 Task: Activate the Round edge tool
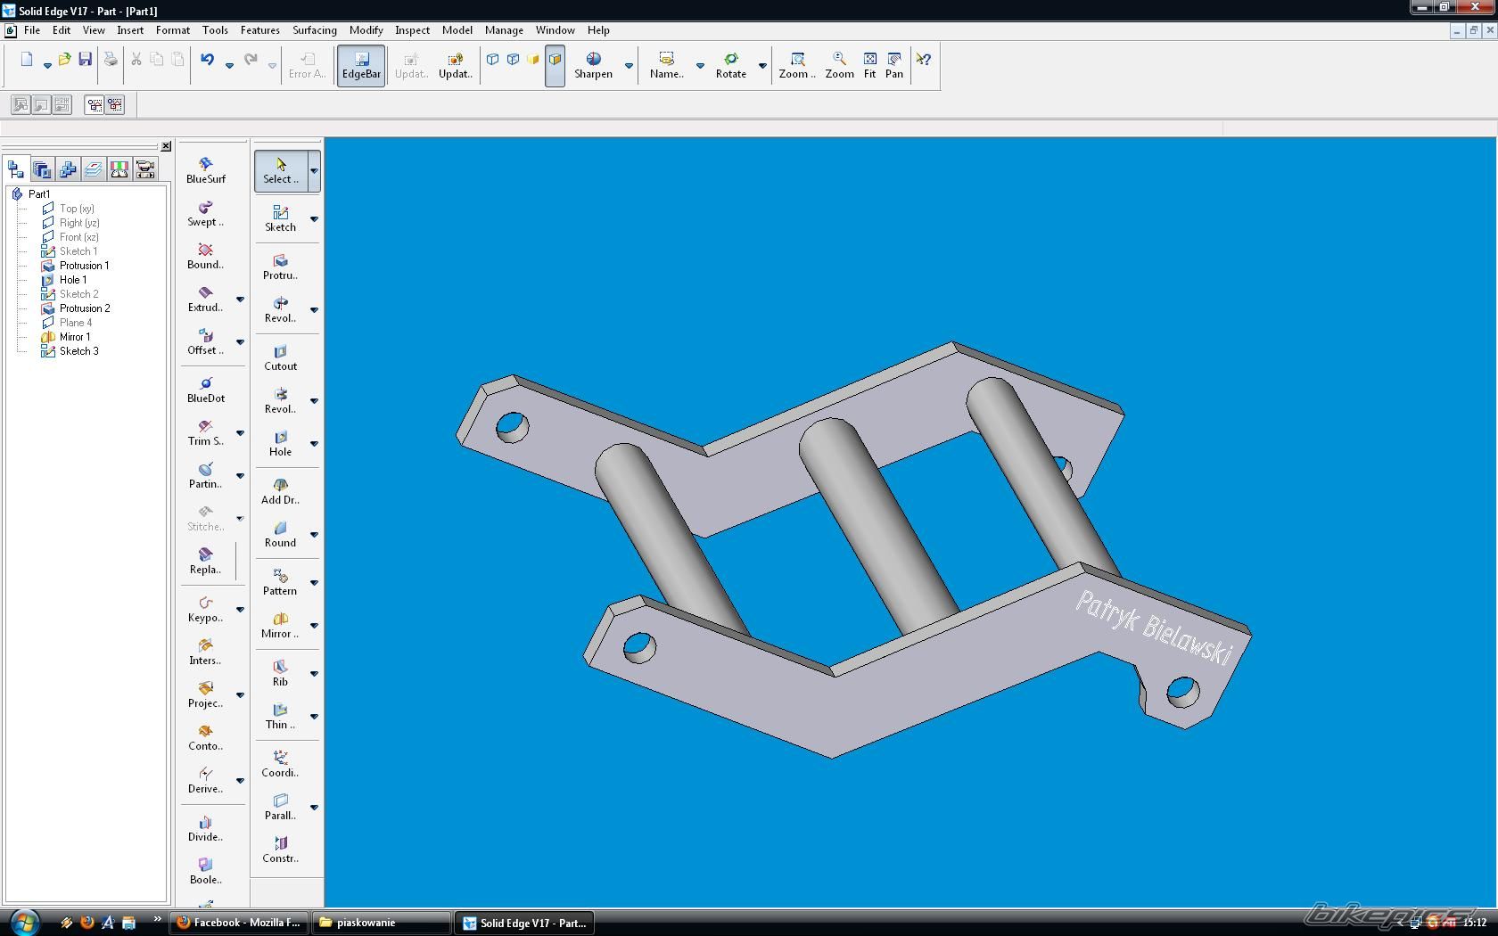point(280,533)
